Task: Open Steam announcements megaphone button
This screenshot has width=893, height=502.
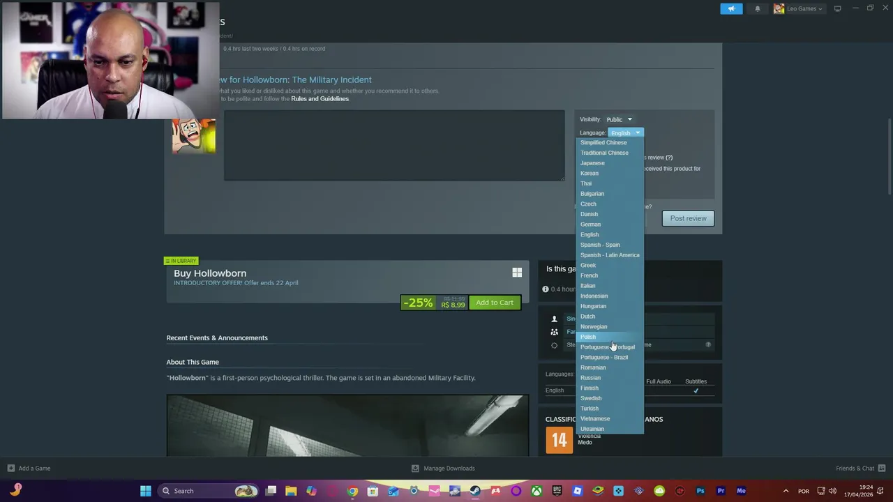Action: point(731,8)
